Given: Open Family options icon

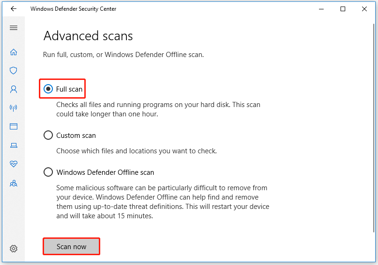Looking at the screenshot, I should pyautogui.click(x=14, y=184).
